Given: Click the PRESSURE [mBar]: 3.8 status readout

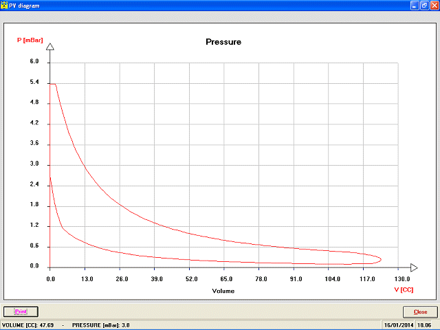Looking at the screenshot, I should point(101,325).
